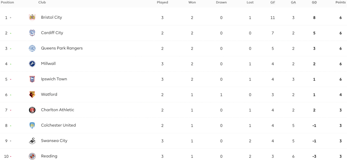Click the Ipswich Town club crest
Screen dimensions: 347x161
tap(32, 79)
